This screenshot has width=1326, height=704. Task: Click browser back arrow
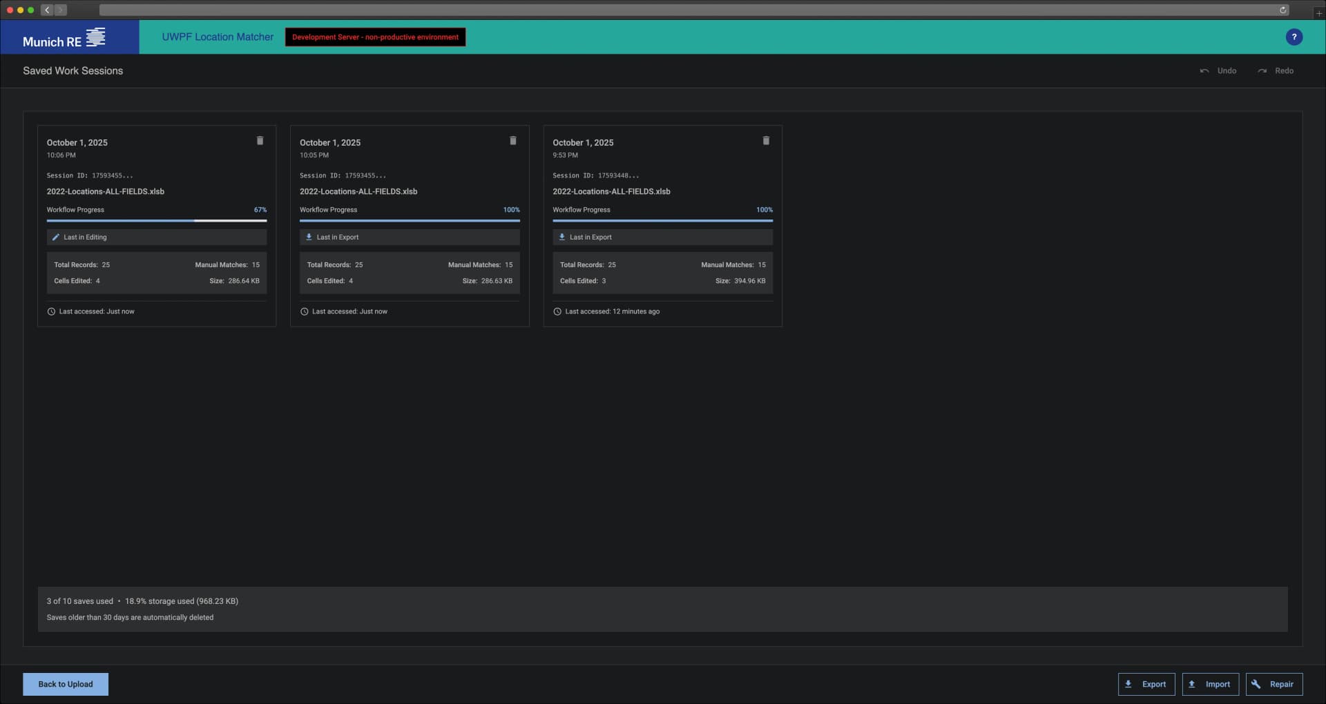pos(47,10)
